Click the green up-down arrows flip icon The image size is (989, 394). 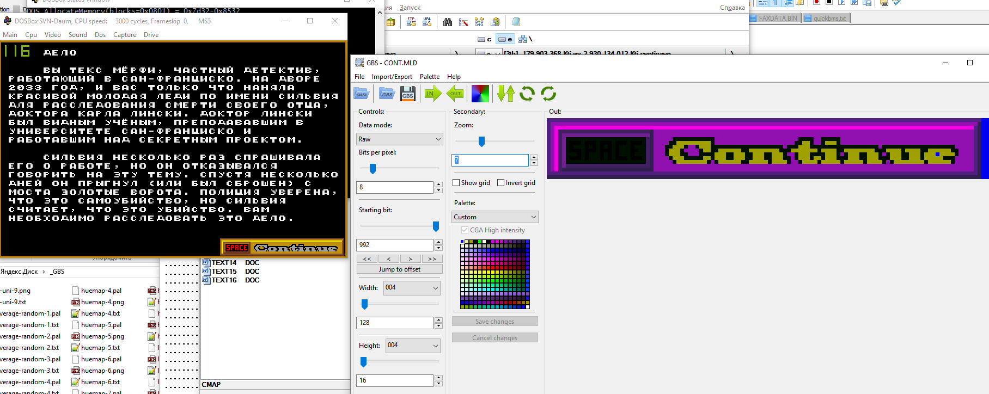pos(505,94)
